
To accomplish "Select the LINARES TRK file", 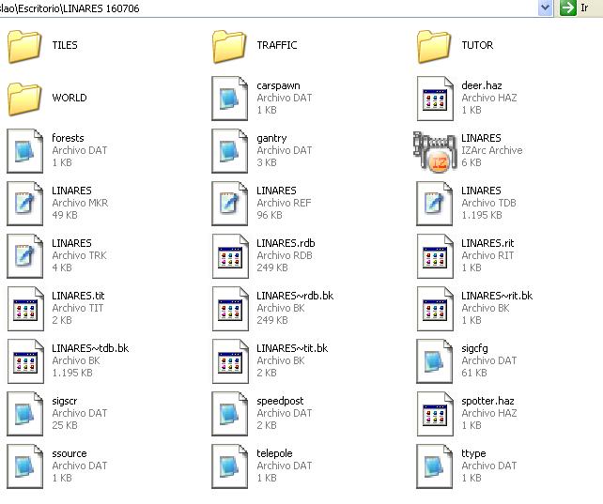I will pyautogui.click(x=24, y=255).
